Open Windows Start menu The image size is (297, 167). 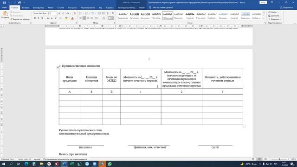(x=3, y=164)
